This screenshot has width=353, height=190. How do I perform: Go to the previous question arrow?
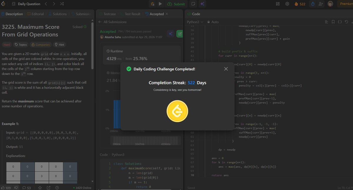click(46, 4)
